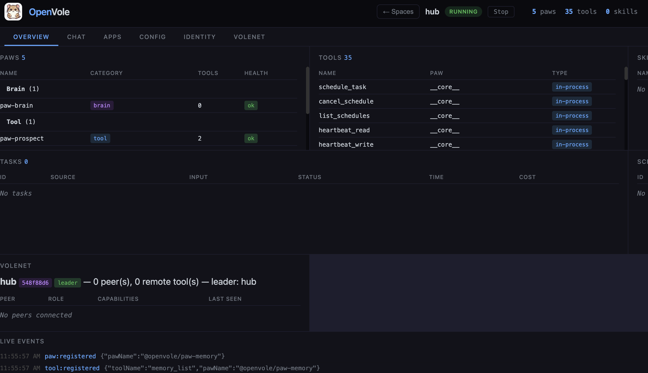Click the CATEGORY column header
The image size is (648, 373).
[x=106, y=73]
